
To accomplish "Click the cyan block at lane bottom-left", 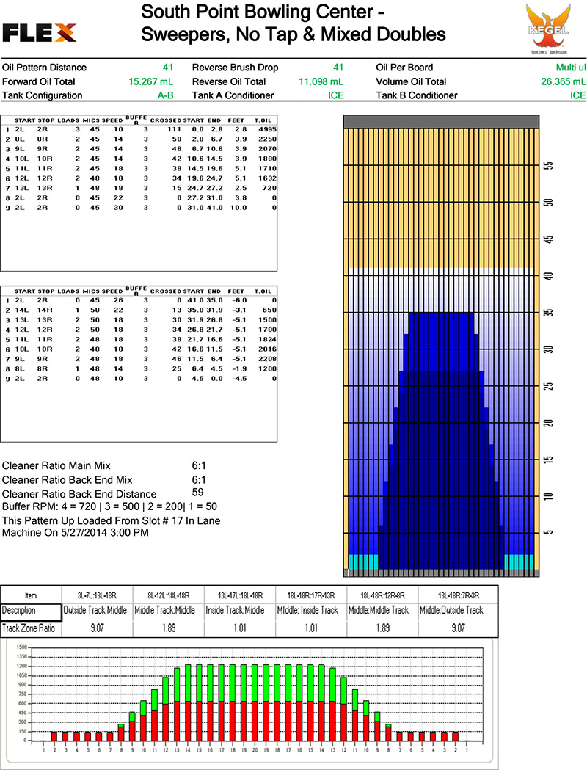I will [x=361, y=561].
